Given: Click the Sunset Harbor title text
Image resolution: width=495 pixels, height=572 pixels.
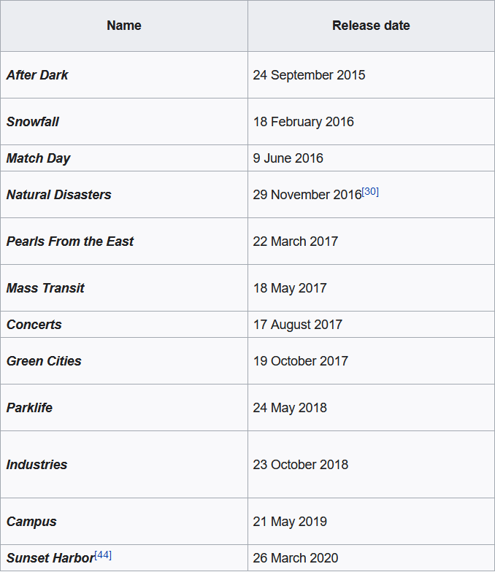Looking at the screenshot, I should click(50, 557).
